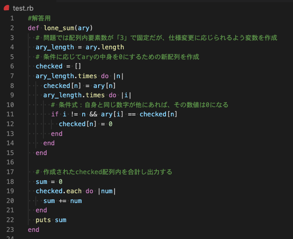Click 'sum += num' on line 20

(x=63, y=201)
